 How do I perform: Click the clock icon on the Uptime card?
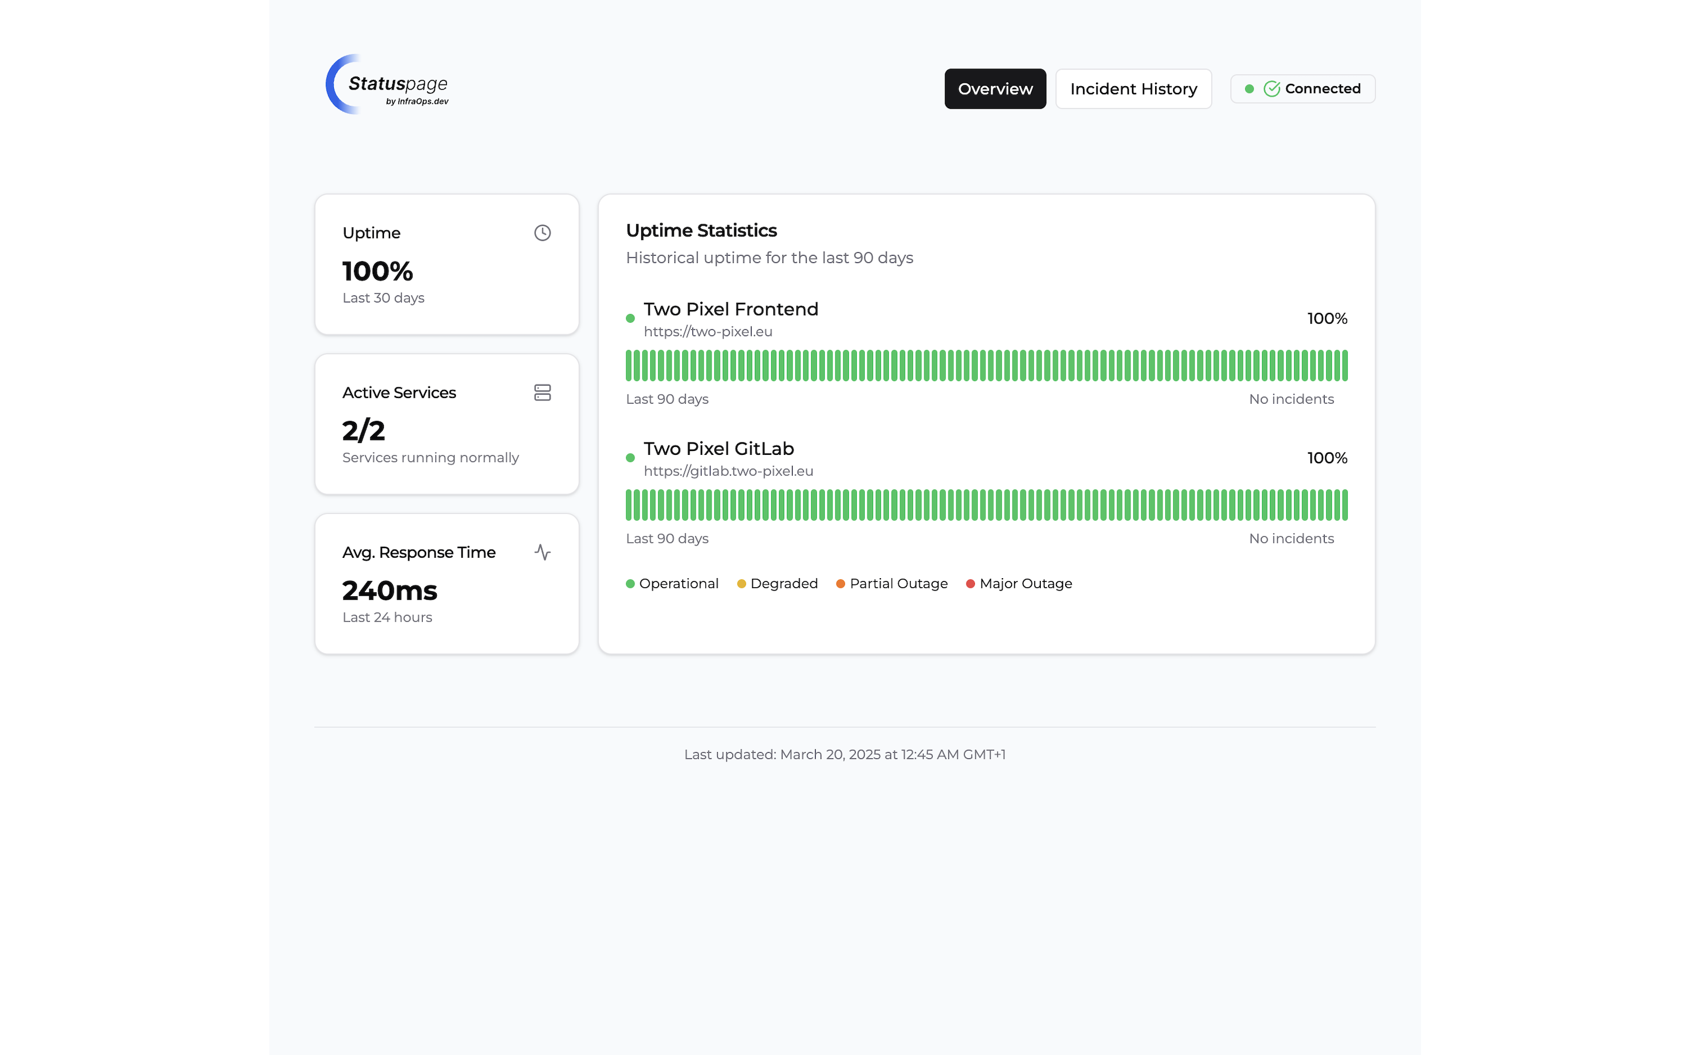coord(543,233)
